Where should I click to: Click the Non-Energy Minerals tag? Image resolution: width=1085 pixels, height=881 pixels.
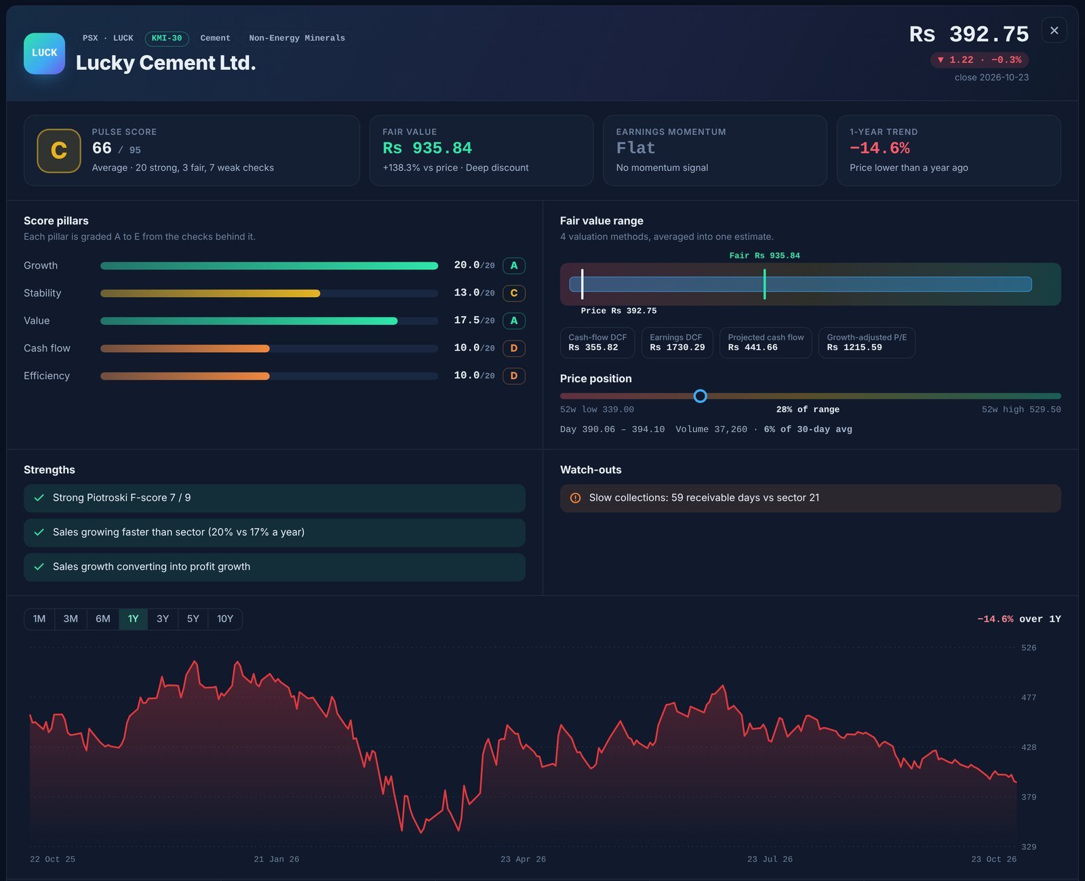point(297,39)
